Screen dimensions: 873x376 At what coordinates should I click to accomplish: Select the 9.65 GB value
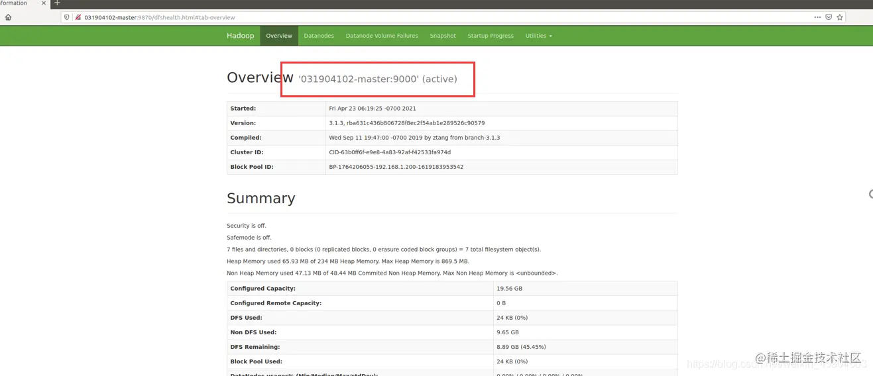point(508,332)
